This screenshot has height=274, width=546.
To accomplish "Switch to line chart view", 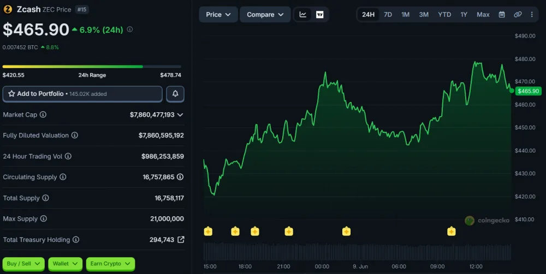I will pos(303,15).
